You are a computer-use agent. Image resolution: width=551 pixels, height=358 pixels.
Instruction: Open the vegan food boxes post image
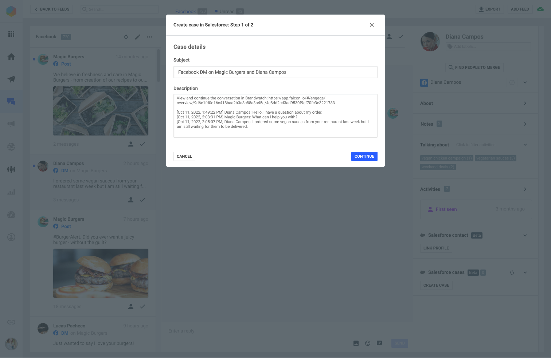coord(101,111)
